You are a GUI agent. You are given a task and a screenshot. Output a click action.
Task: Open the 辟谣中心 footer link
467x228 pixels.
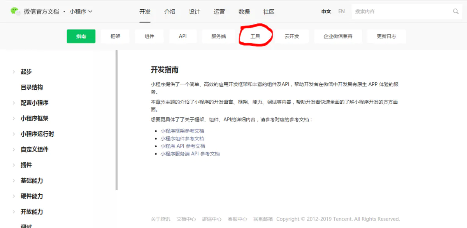212,219
